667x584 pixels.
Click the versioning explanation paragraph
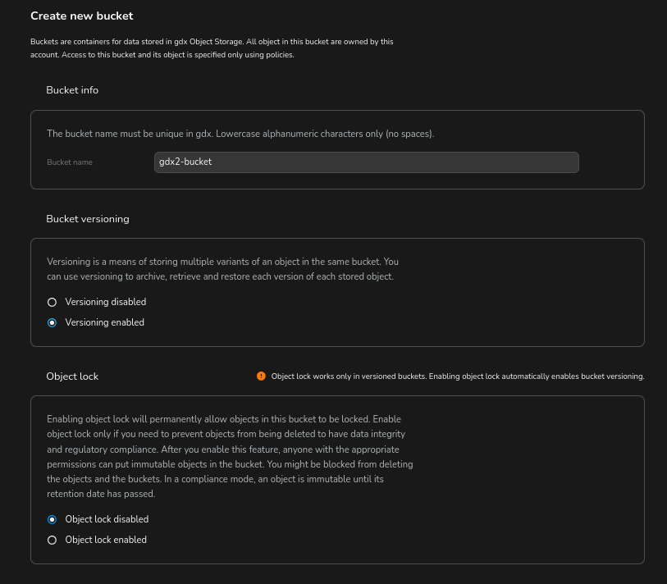222,269
